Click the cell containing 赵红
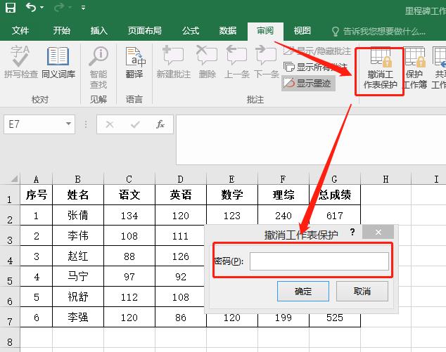This screenshot has height=352, width=446. tap(78, 256)
